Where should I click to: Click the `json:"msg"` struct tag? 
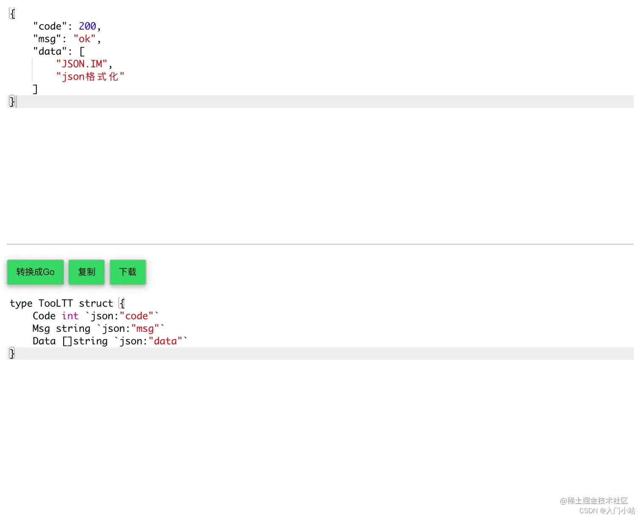pyautogui.click(x=131, y=329)
